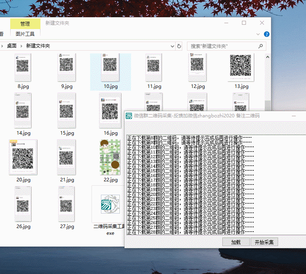Image resolution: width=306 pixels, height=274 pixels.
Task: Click the 桌面 breadcrumb in address bar
Action: 12,46
